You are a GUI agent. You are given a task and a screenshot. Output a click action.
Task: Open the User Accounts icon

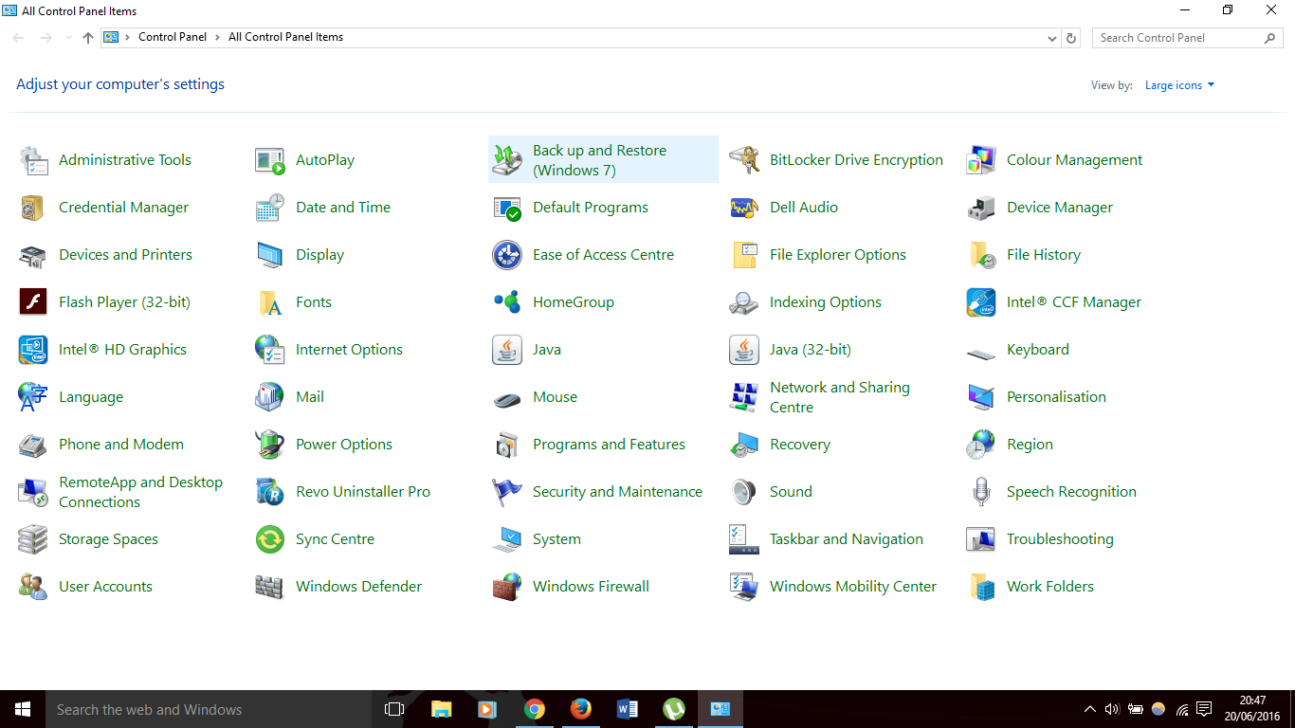33,587
